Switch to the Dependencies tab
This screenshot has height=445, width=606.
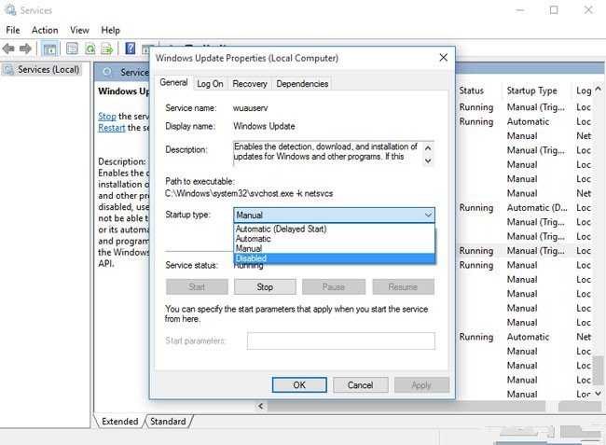pyautogui.click(x=302, y=84)
